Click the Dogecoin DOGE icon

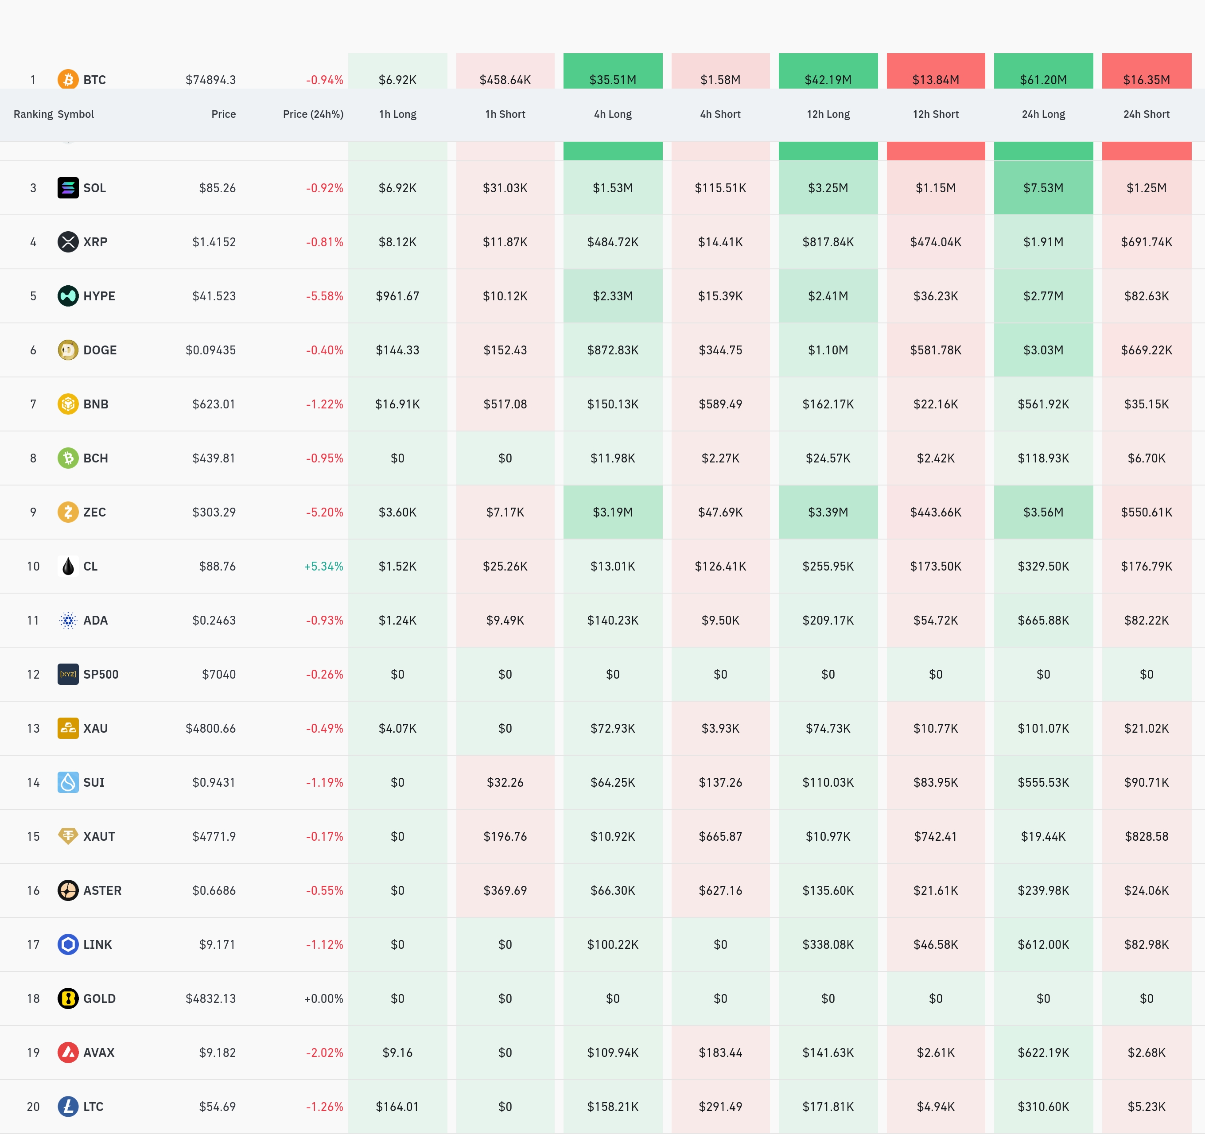click(x=68, y=350)
